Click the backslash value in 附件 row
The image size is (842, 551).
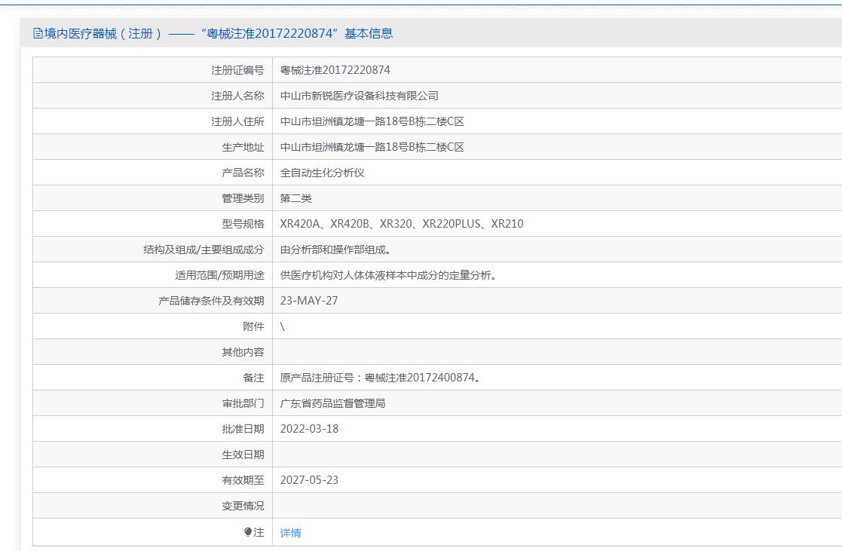(x=283, y=326)
